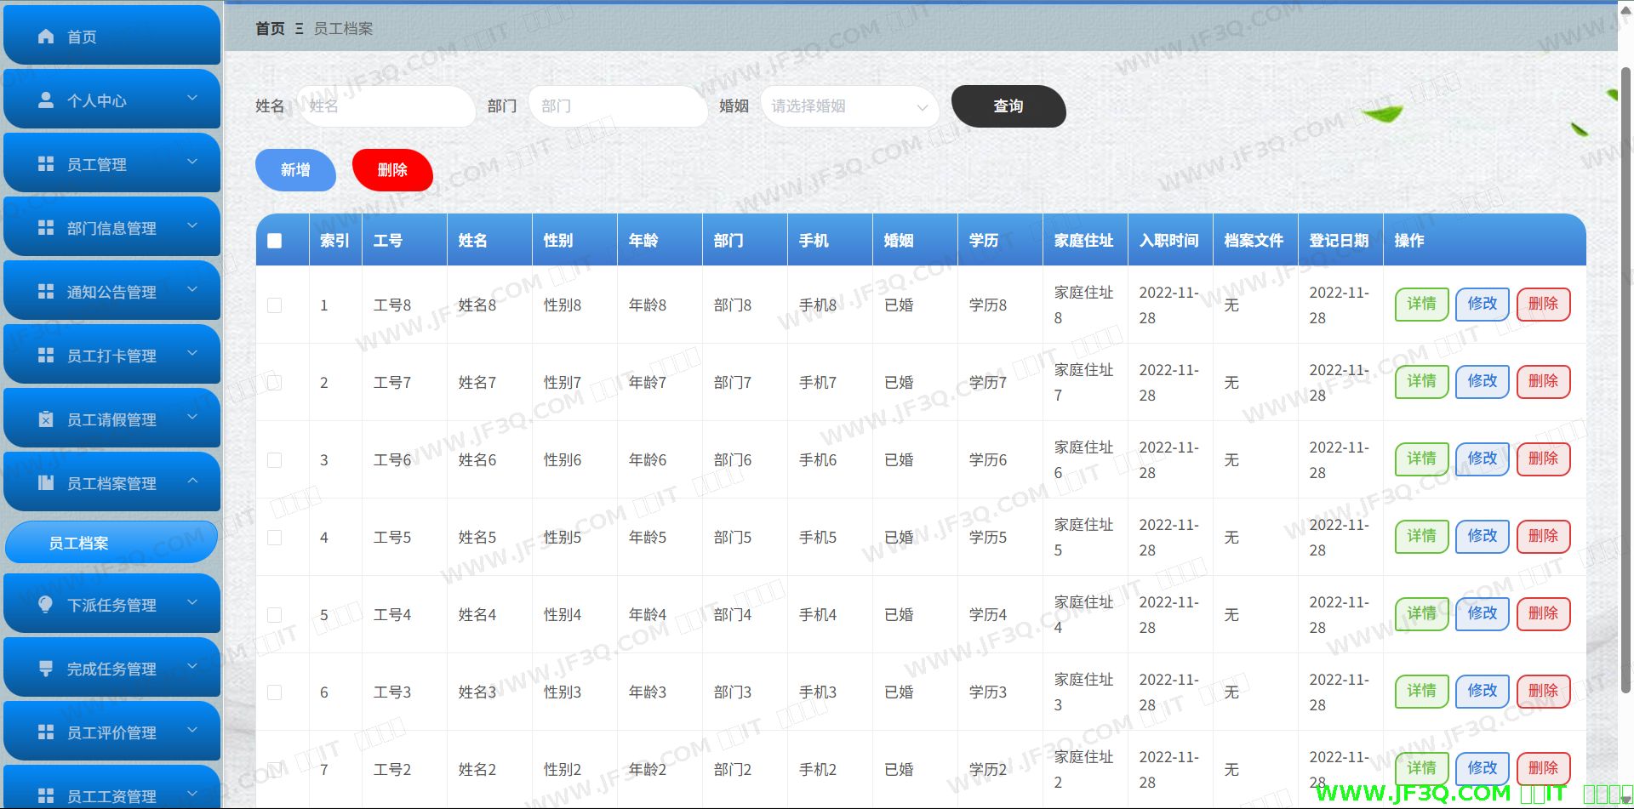This screenshot has width=1634, height=809.
Task: Click the grid icon beside 部门信息管理
Action: click(x=46, y=228)
